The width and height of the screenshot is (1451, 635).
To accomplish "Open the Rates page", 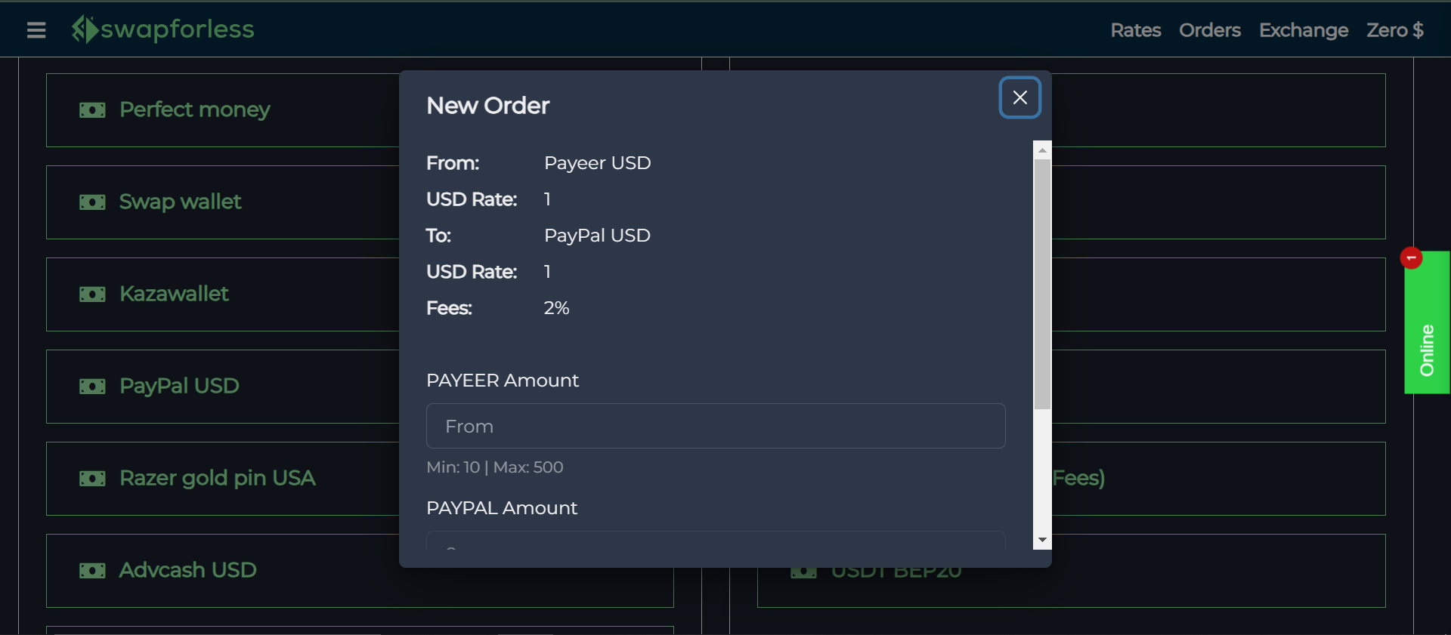I will coord(1135,30).
